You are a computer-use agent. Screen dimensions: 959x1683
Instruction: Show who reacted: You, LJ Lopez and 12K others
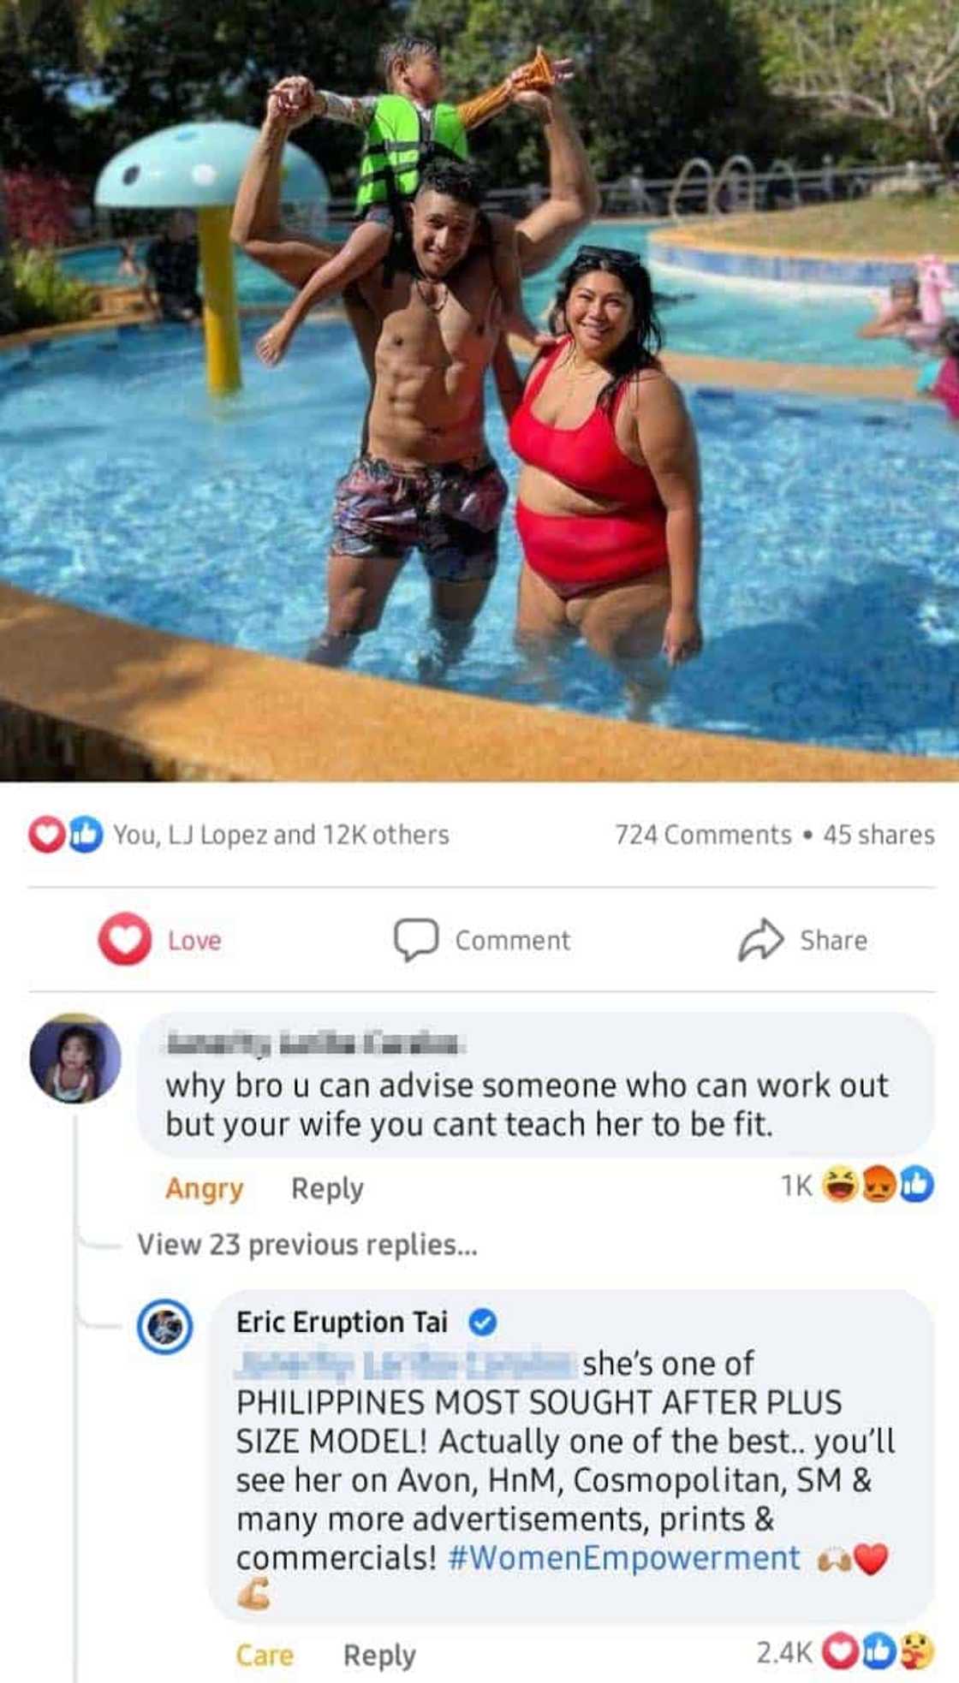point(281,835)
